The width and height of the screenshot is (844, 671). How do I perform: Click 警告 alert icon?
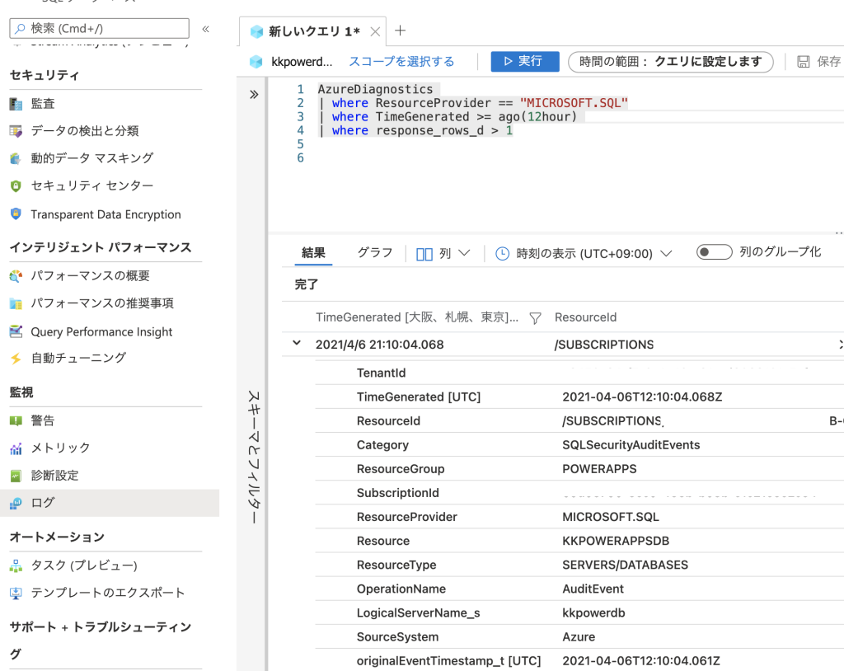(16, 420)
